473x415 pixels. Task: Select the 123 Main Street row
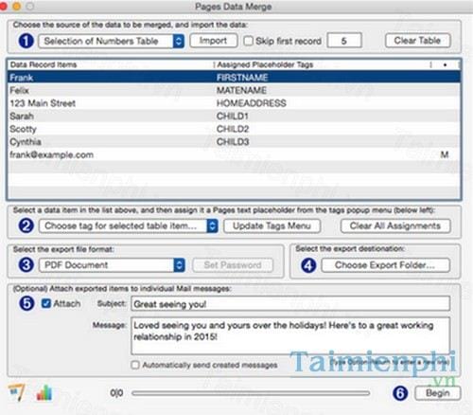pyautogui.click(x=234, y=103)
